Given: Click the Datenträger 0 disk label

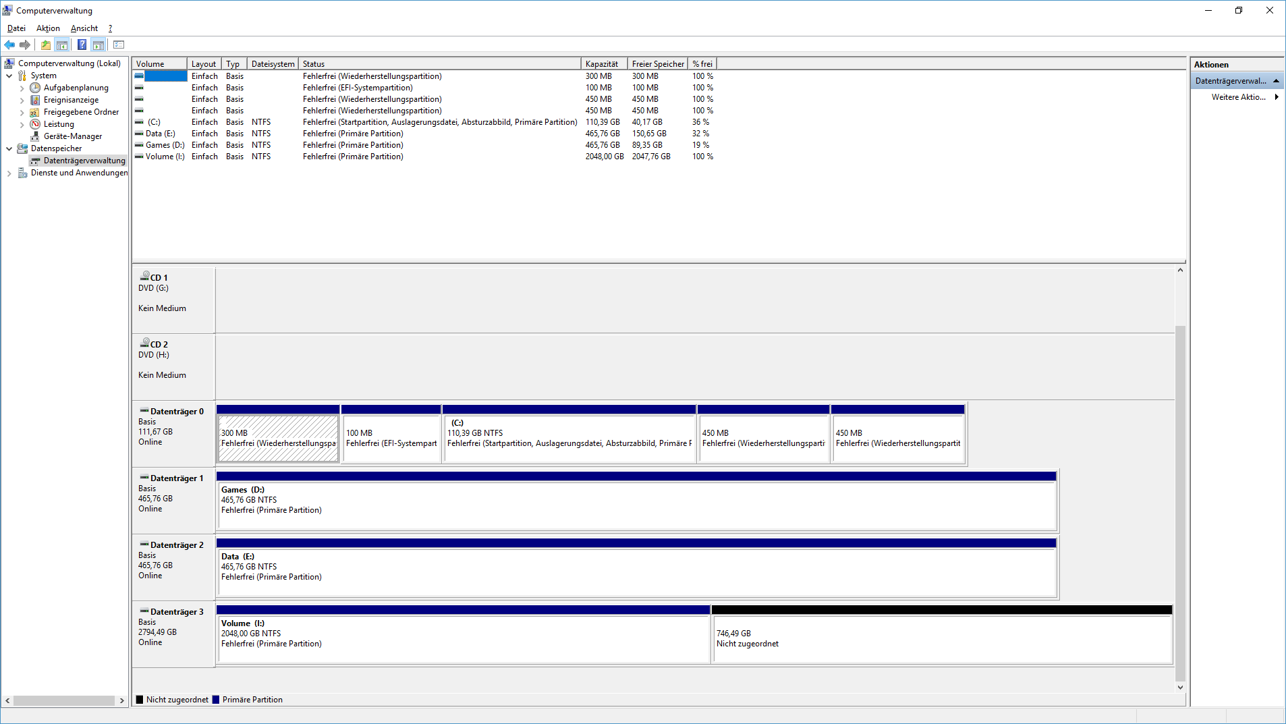Looking at the screenshot, I should (173, 434).
